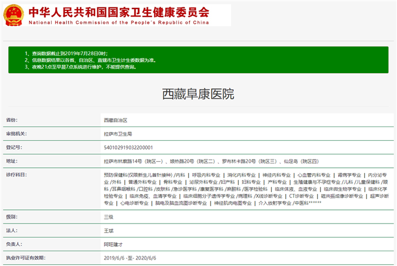Click the 中华人民共和国国家卫生健康委员会 header title
397x266 pixels.
(118, 11)
